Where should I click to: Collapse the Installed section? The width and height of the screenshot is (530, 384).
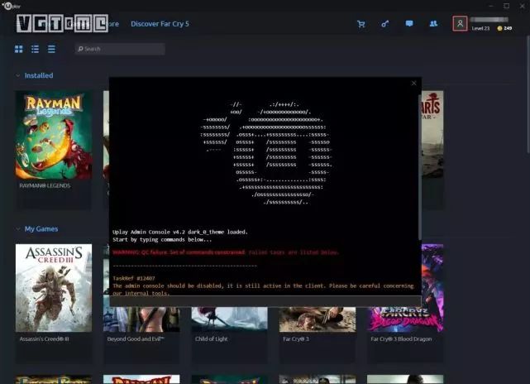[18, 75]
